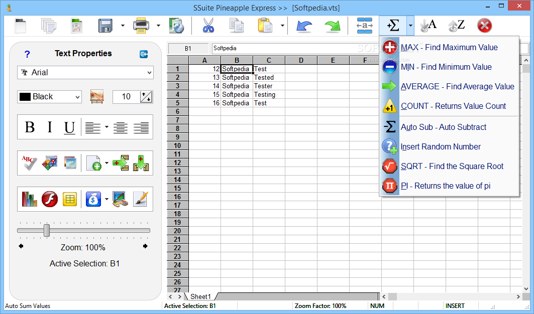The width and height of the screenshot is (534, 314).
Task: Run the ABC spell check
Action: tap(29, 164)
